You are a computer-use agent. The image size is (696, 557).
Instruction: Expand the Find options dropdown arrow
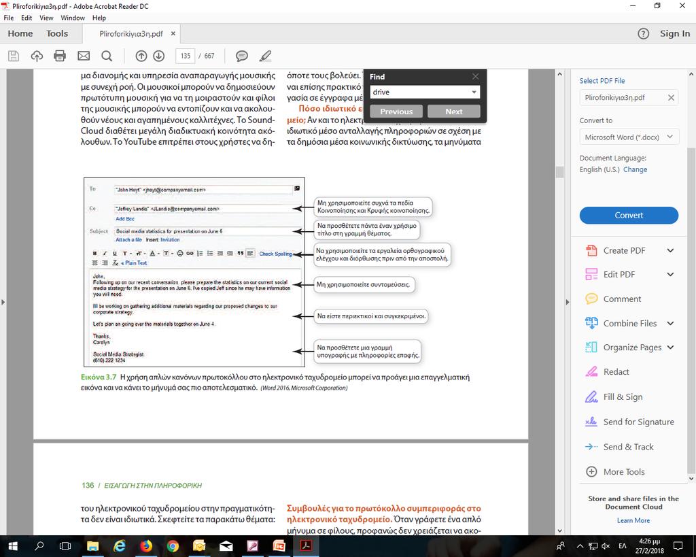(474, 92)
